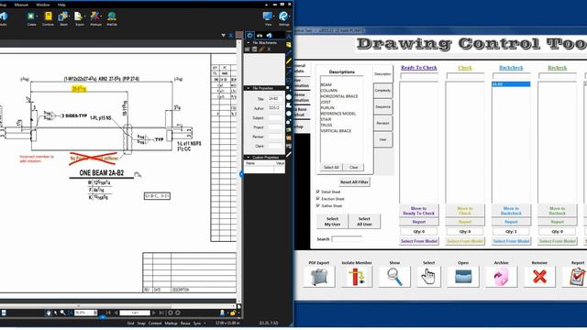
Task: Switch to the Revision filter tab
Action: tap(382, 123)
